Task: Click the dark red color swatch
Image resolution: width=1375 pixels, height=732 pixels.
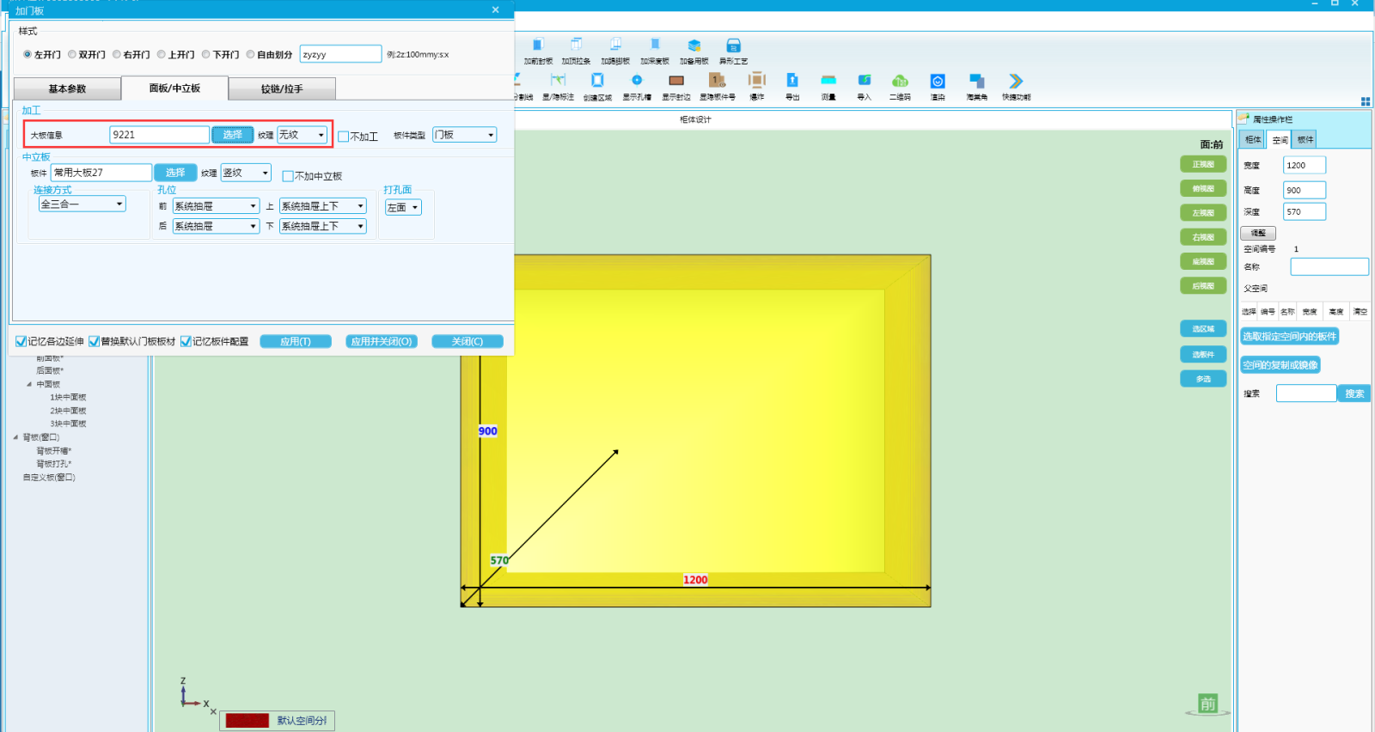Action: (247, 721)
